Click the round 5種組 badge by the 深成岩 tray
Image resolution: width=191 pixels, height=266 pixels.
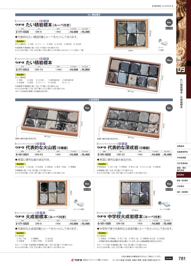coord(169,108)
